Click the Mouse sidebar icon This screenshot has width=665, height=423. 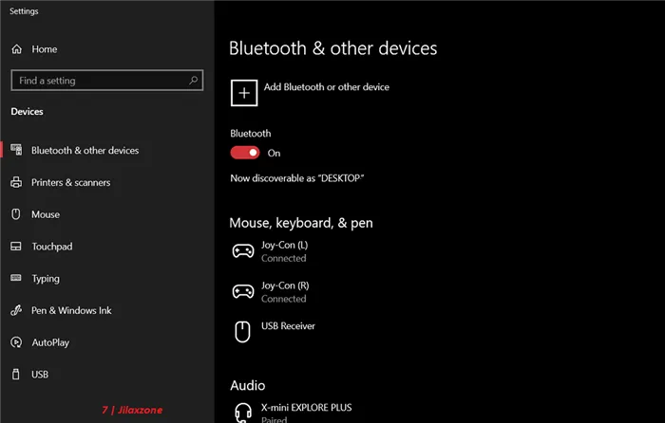click(x=16, y=214)
